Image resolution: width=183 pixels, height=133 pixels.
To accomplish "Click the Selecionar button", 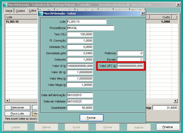I will [x=17, y=107].
